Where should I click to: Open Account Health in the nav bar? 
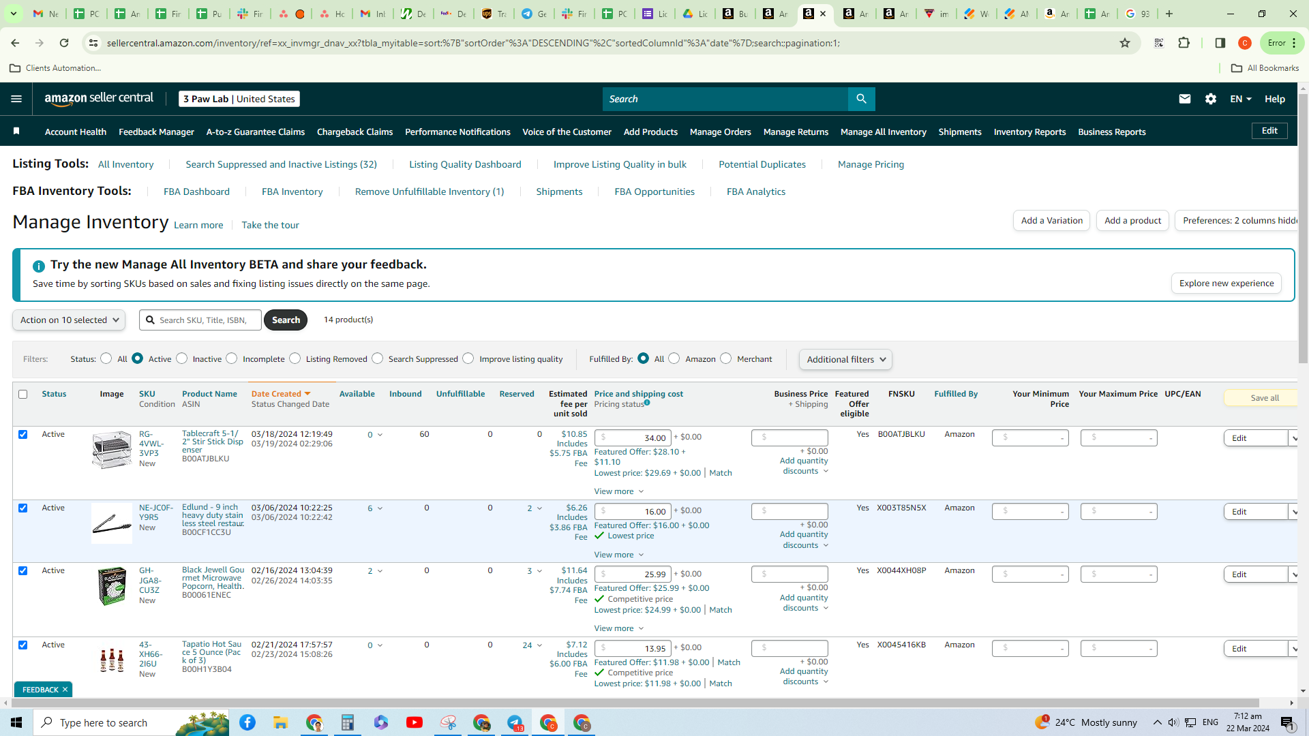point(76,132)
